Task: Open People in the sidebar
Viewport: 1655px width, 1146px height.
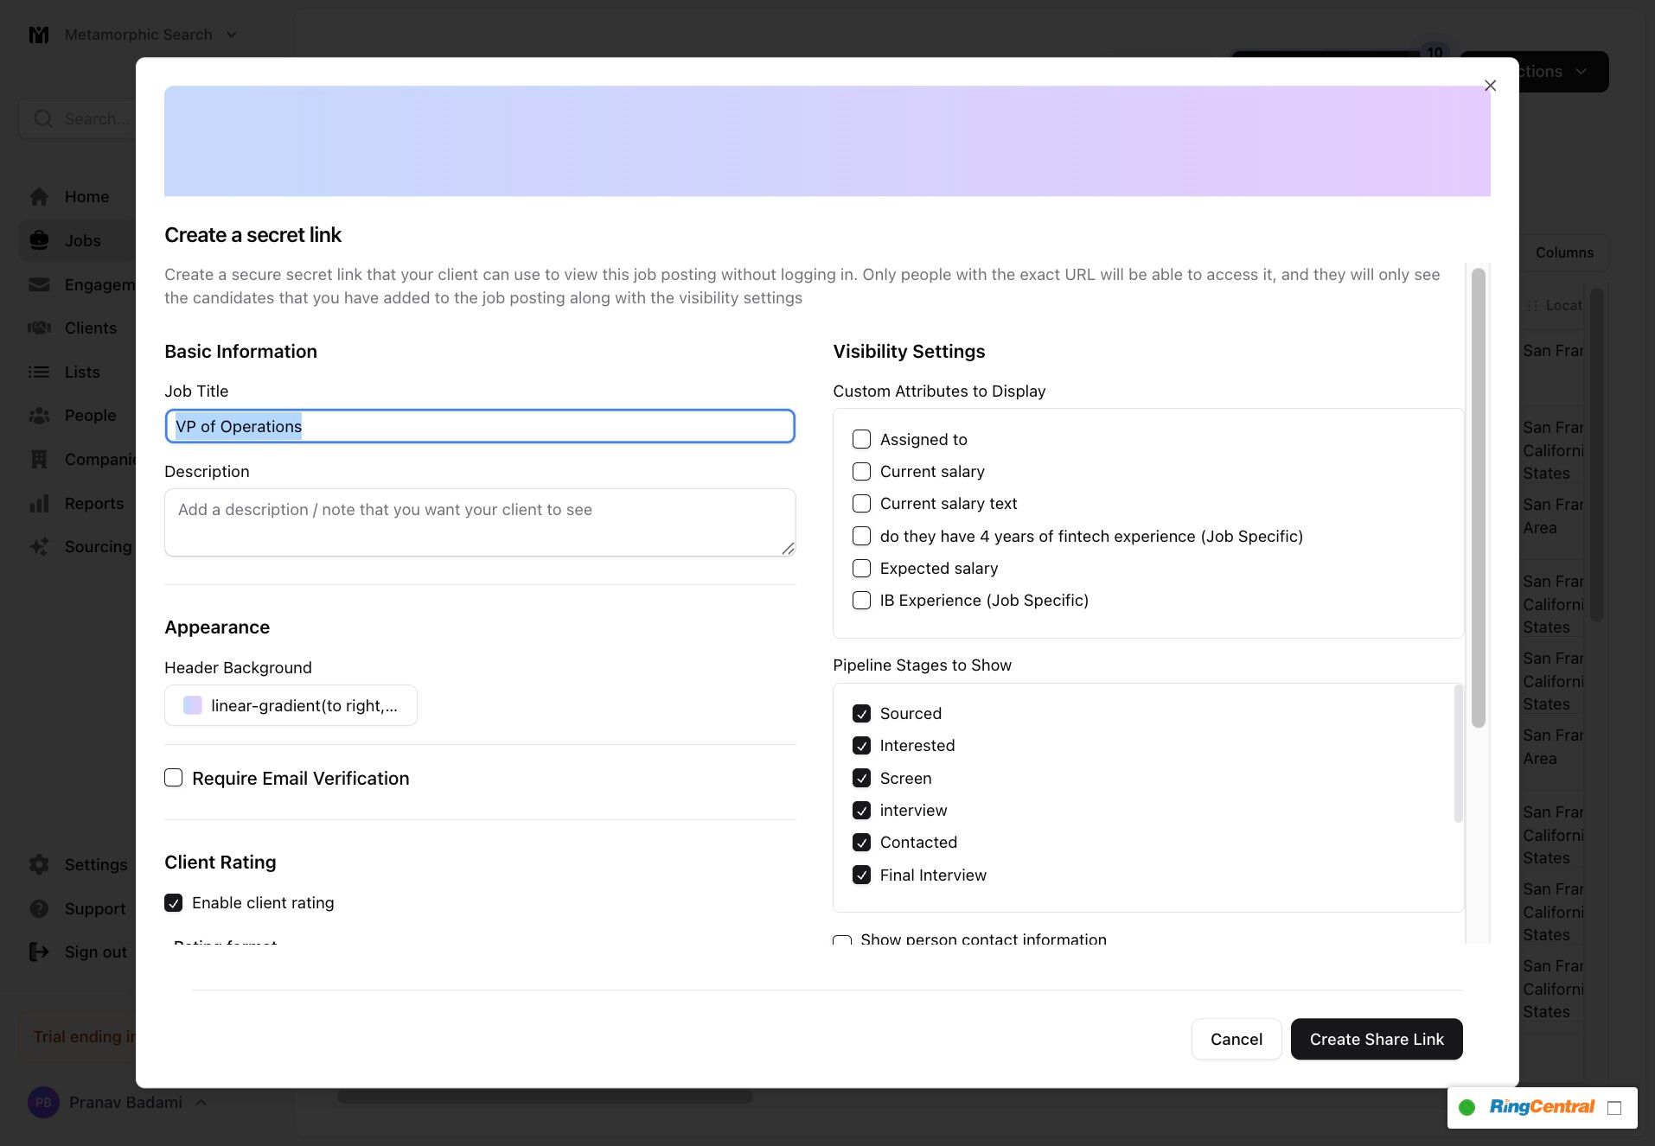Action: coord(90,416)
